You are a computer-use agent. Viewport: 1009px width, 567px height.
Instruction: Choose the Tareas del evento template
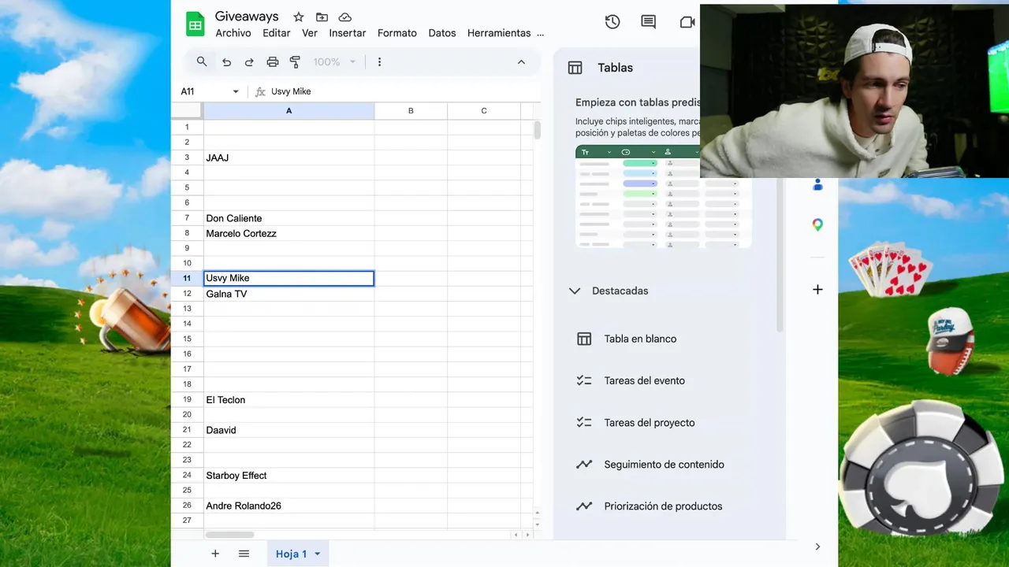(644, 380)
